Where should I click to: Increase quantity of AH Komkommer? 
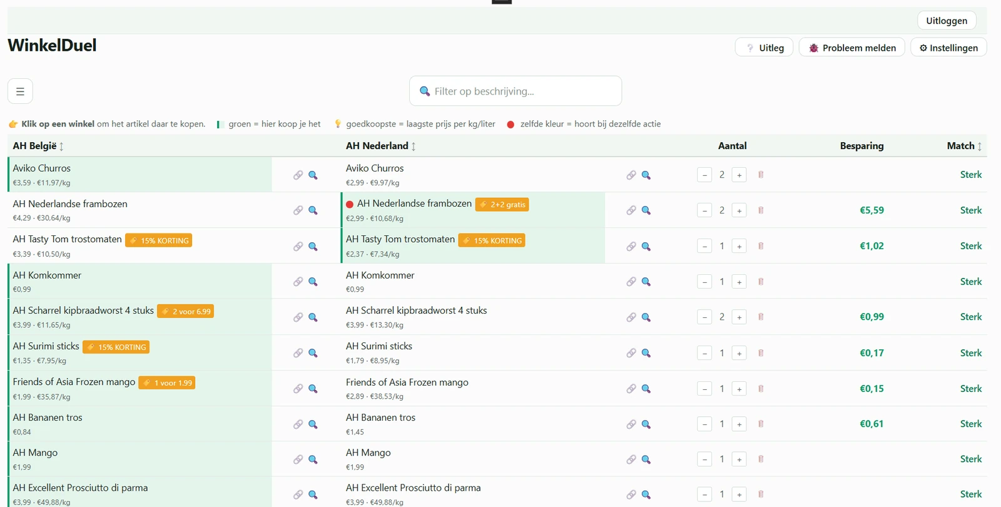[x=739, y=282]
